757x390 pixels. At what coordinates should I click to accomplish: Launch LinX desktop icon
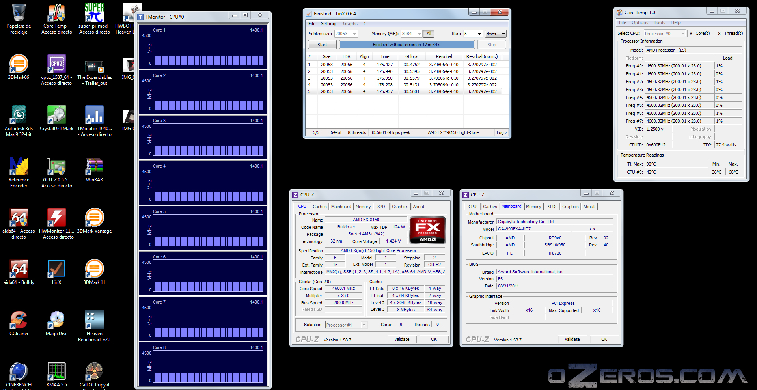[x=56, y=272]
